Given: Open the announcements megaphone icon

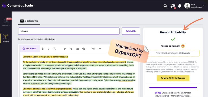Looking at the screenshot, I should click(173, 6).
